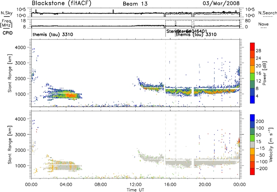Screen dimensions: 277x192
Task: Click the orange-red power echo patch near 04:00
Action: [71, 96]
